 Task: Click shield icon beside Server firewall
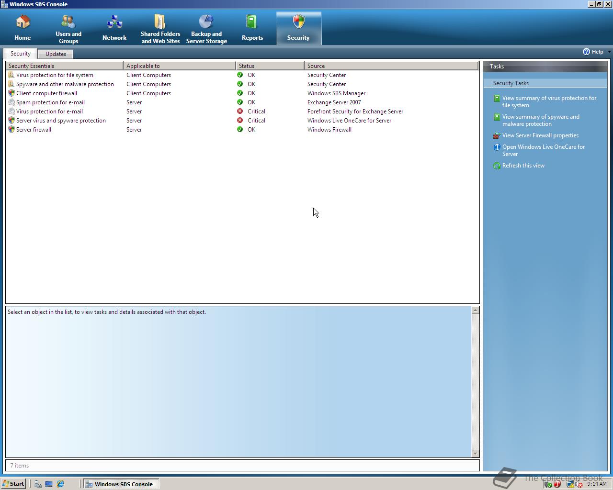(x=11, y=130)
